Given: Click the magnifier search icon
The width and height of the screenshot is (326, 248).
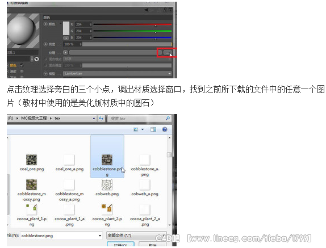Looking at the screenshot, I should pos(168,118).
